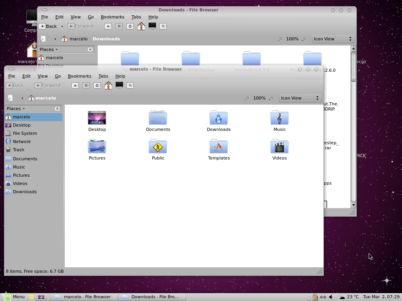
Task: Click the volume icon in the system tray
Action: point(331,297)
